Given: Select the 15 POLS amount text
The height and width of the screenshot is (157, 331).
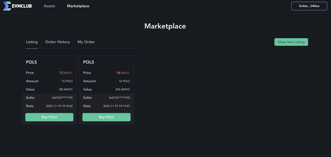Looking at the screenshot, I should (x=67, y=81).
